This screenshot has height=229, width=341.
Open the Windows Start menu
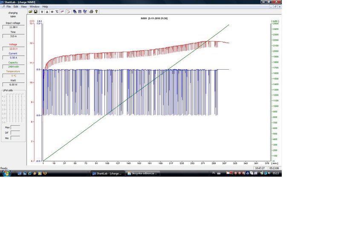coord(6,173)
